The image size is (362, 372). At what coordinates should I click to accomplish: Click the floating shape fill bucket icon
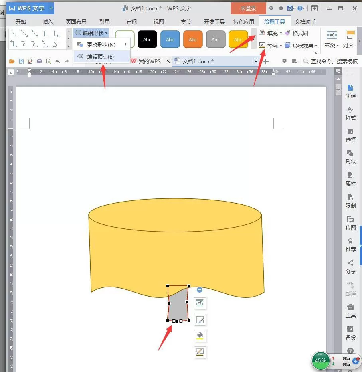(x=200, y=336)
